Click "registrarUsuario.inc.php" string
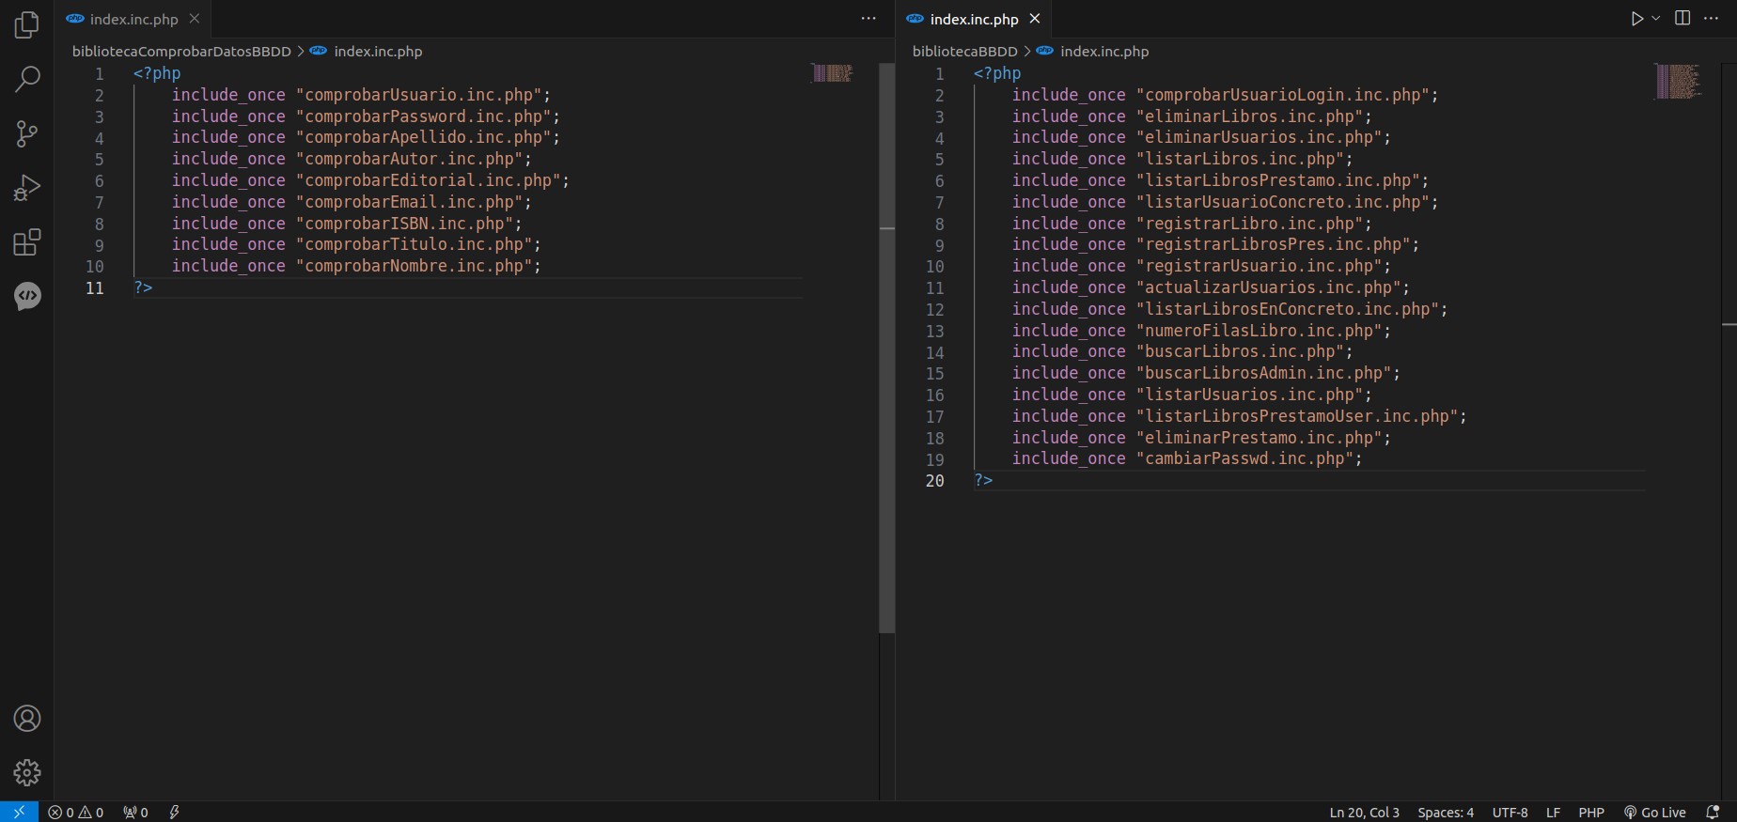Viewport: 1737px width, 822px height. pos(1259,266)
